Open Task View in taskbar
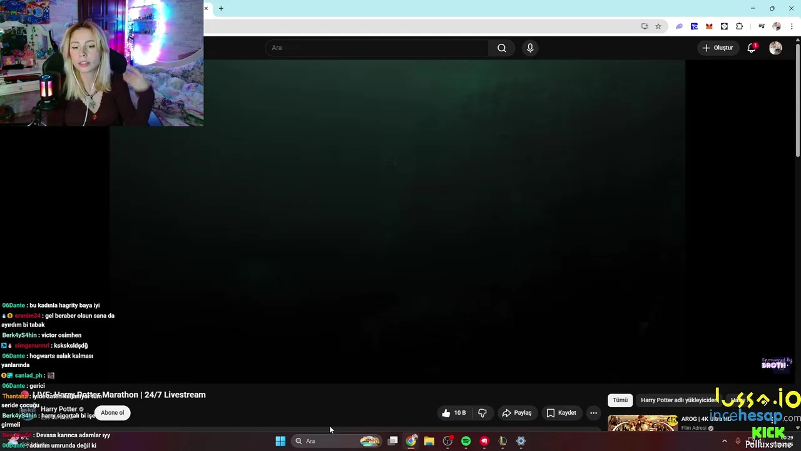This screenshot has width=801, height=451. pyautogui.click(x=393, y=441)
